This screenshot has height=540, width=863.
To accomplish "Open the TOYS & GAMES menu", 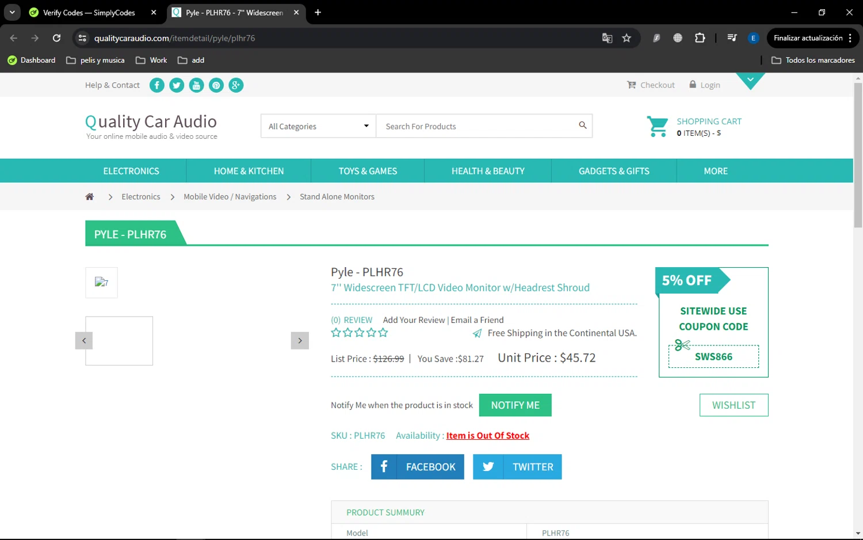I will [368, 171].
